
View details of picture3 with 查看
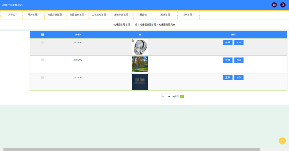[228, 77]
